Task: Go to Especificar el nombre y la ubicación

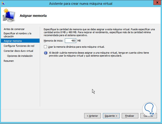Action: [x=17, y=35]
